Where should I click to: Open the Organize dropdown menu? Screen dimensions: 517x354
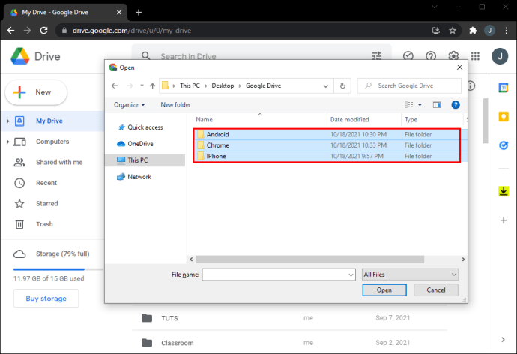(x=129, y=105)
